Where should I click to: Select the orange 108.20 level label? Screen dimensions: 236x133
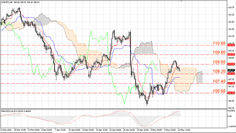point(219,71)
